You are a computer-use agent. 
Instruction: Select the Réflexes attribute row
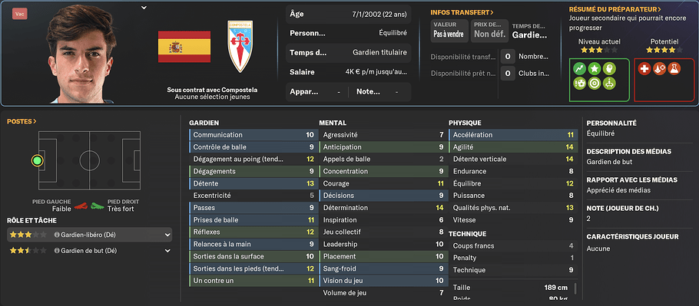[253, 232]
